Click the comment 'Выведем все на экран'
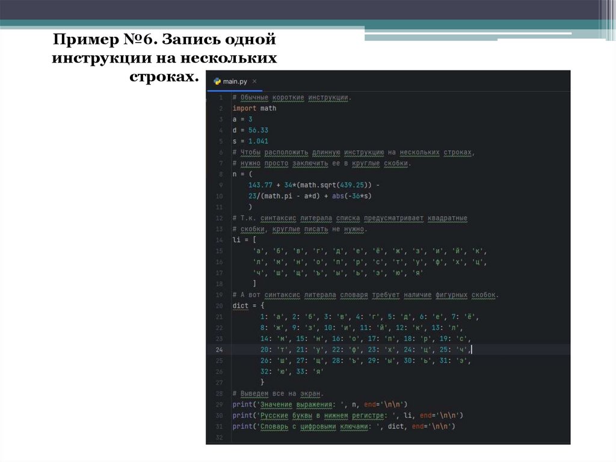616x462 pixels. tap(278, 393)
